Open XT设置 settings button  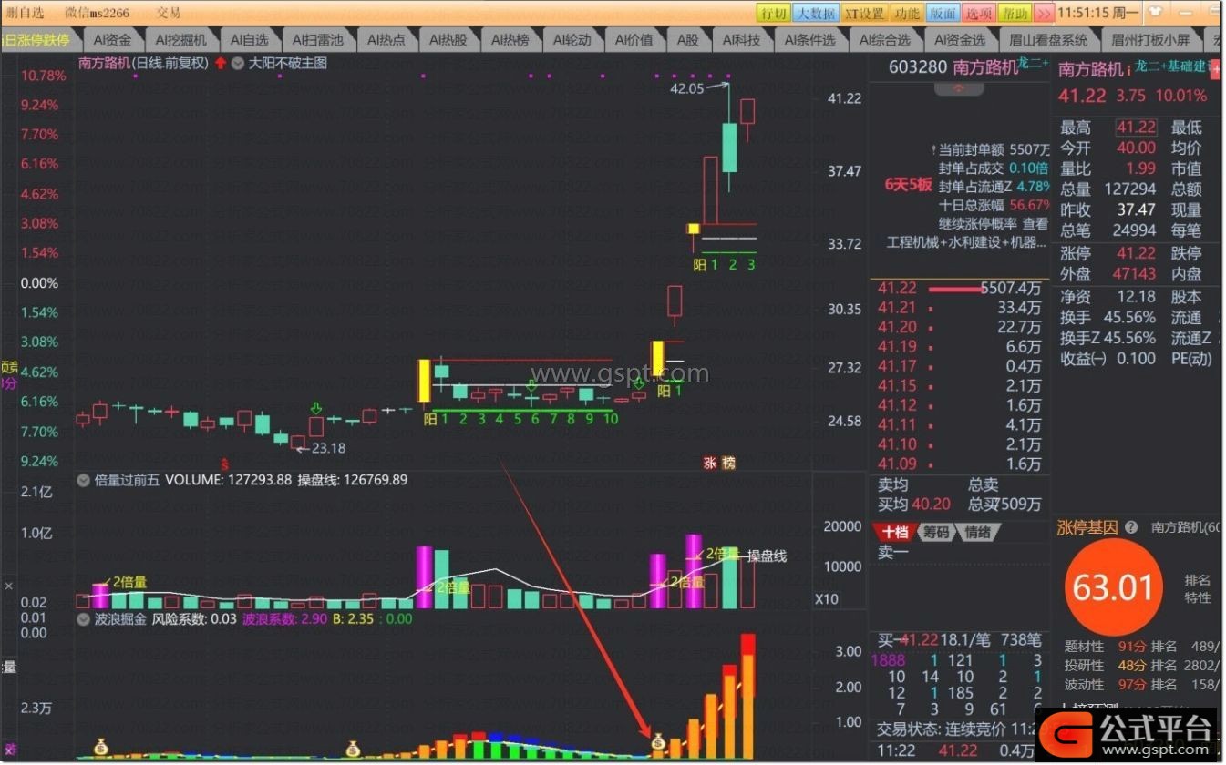tap(863, 13)
